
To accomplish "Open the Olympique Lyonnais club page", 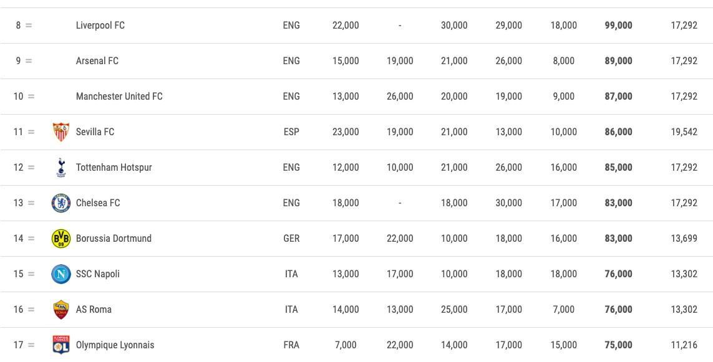I will 115,345.
